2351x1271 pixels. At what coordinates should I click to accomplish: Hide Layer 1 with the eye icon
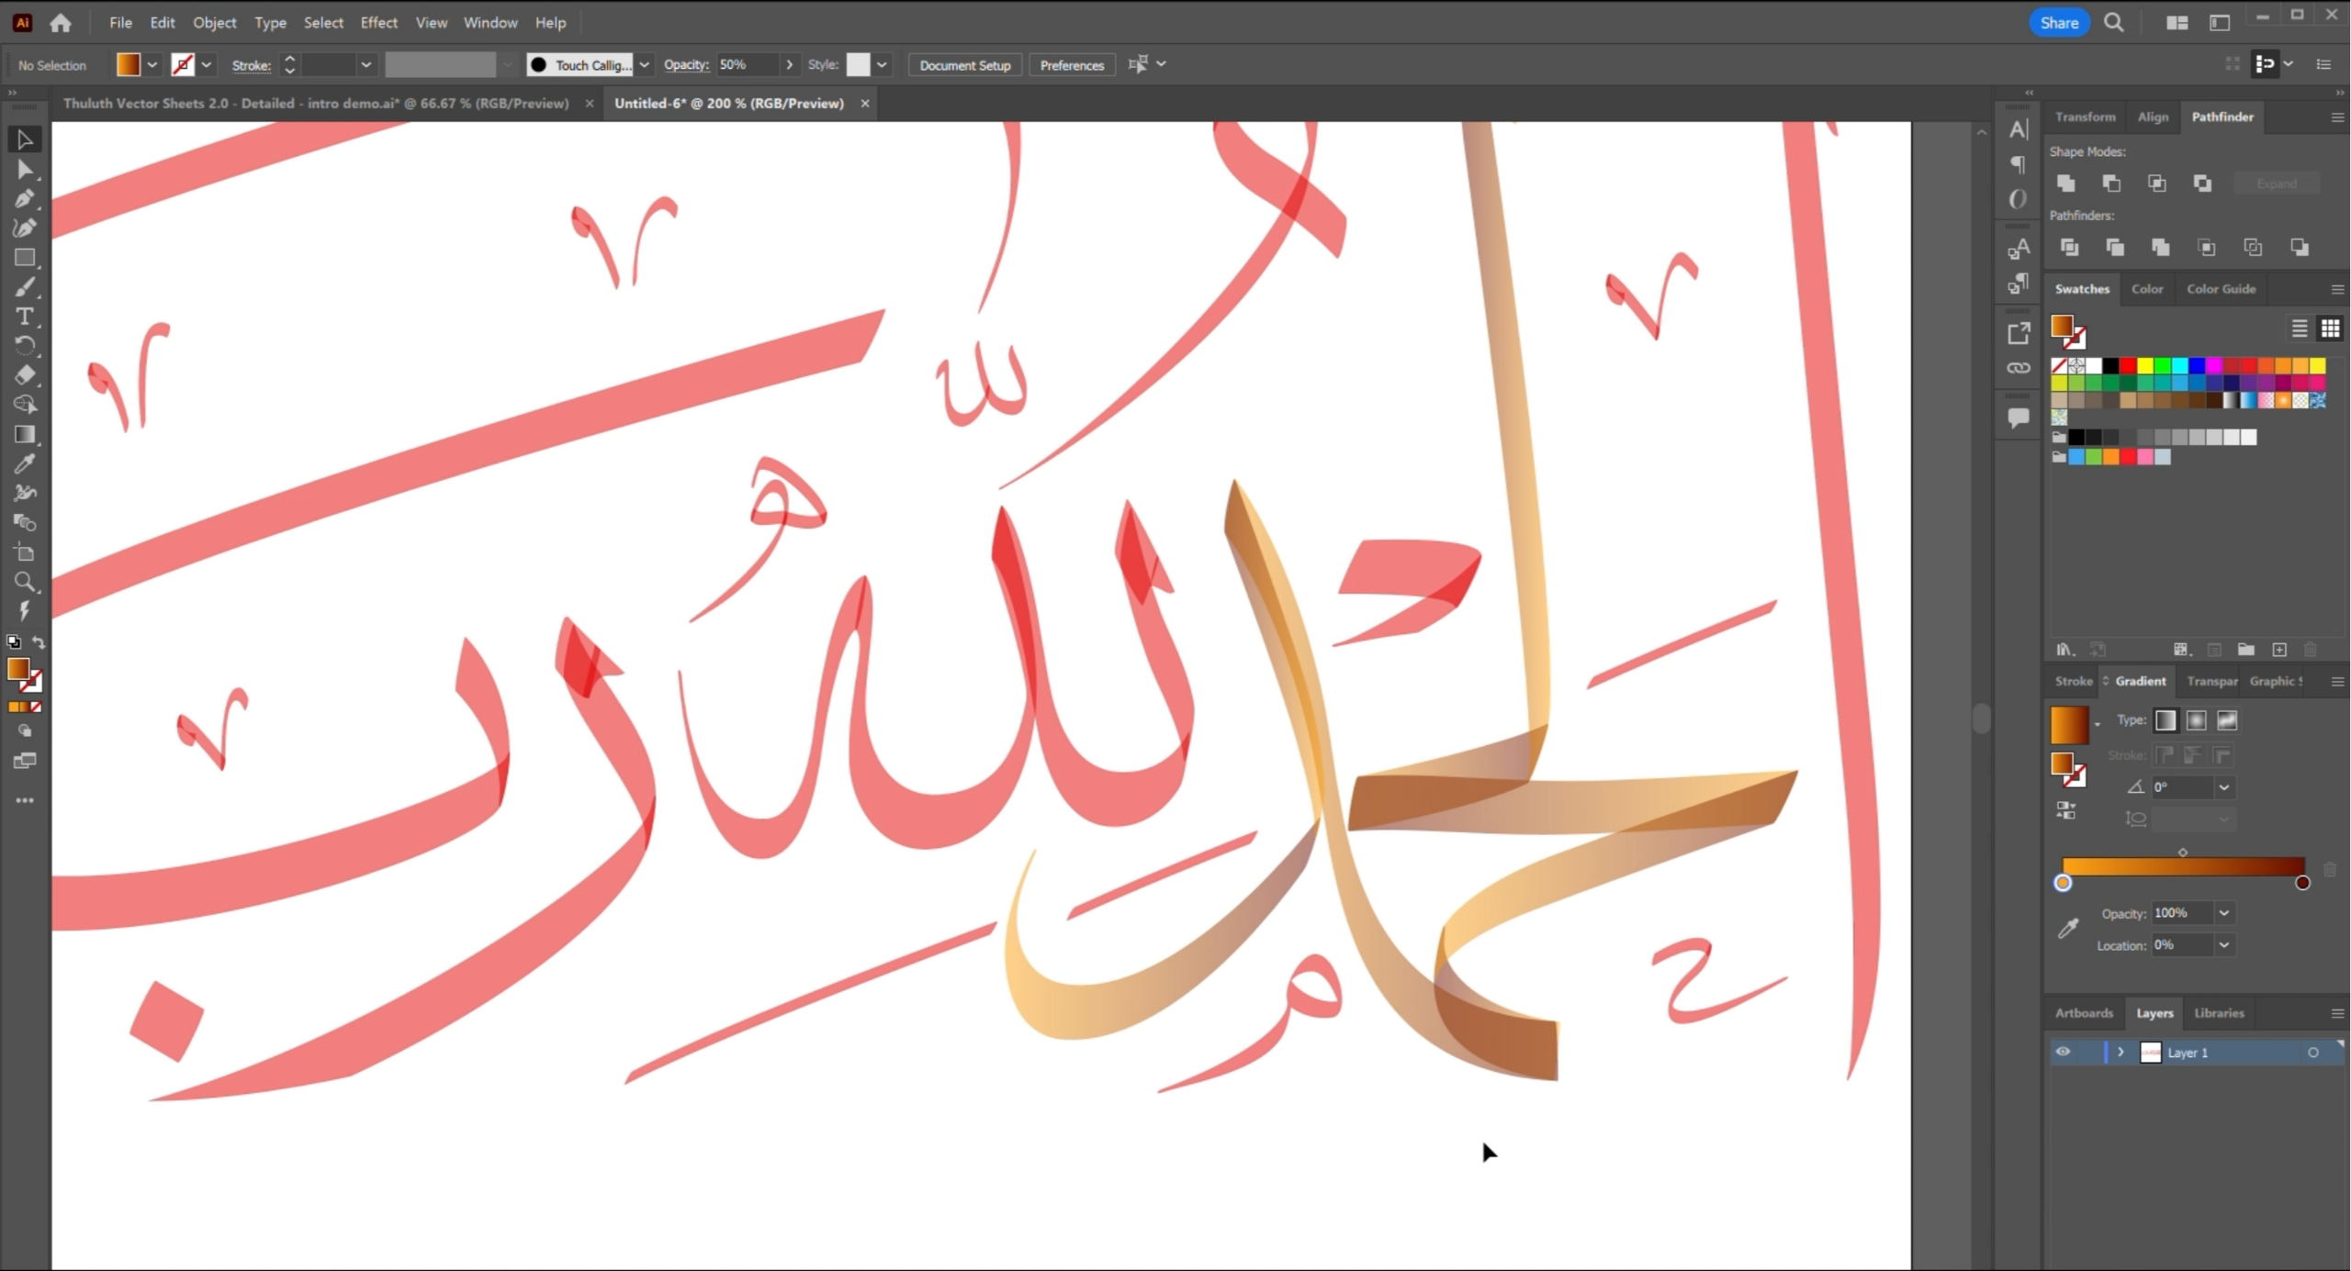click(2063, 1052)
